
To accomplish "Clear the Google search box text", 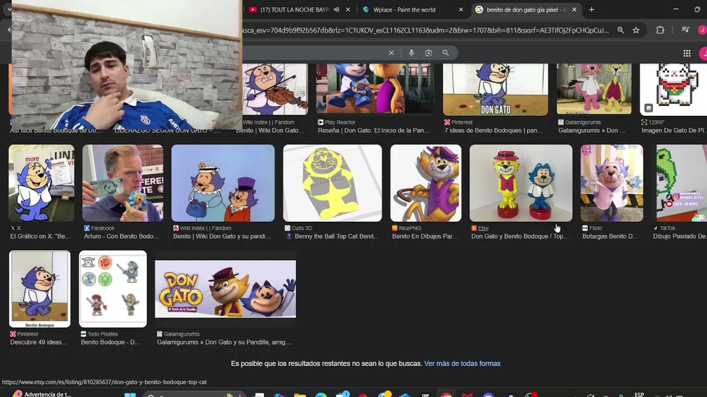I will [391, 53].
